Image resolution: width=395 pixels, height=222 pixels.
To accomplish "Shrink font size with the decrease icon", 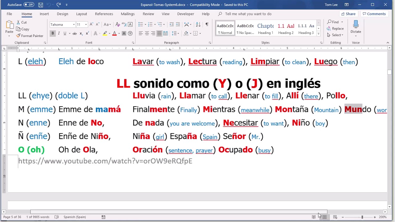I will (98, 24).
